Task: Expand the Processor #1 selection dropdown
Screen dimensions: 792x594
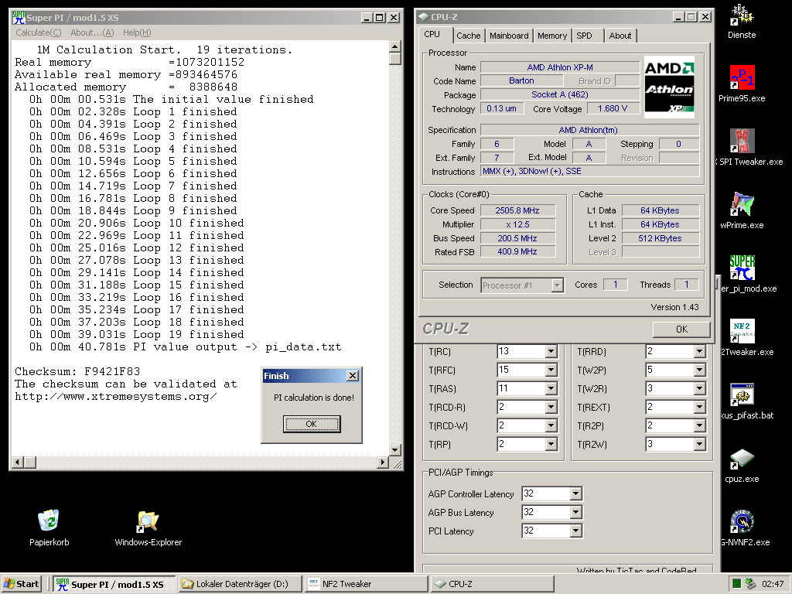Action: click(x=557, y=285)
